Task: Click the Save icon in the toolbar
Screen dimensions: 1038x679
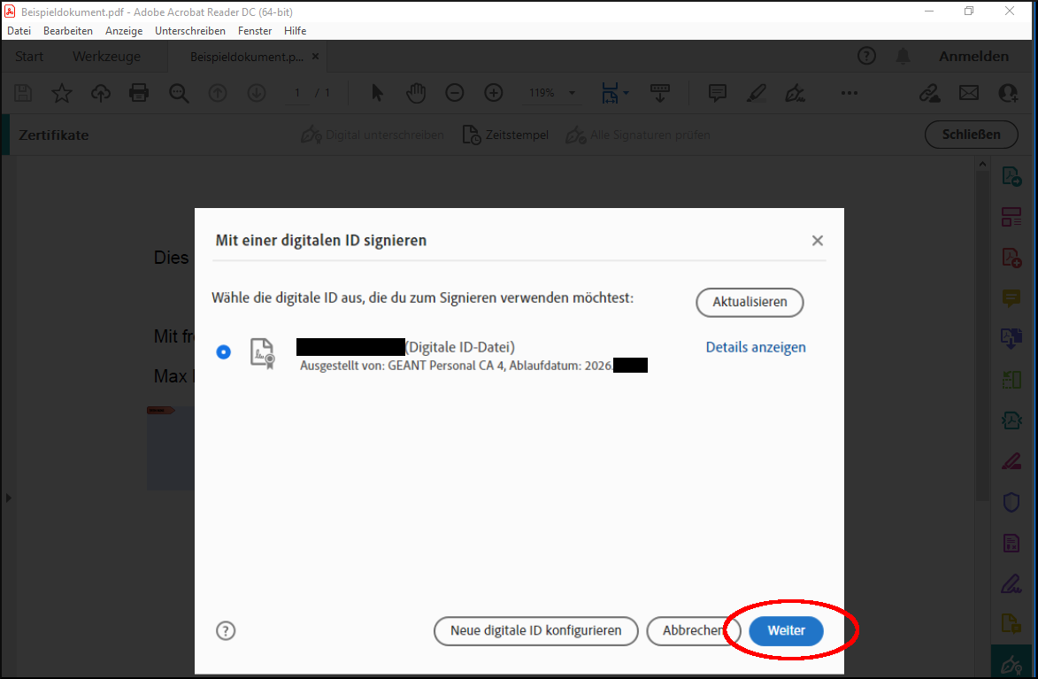Action: tap(23, 93)
